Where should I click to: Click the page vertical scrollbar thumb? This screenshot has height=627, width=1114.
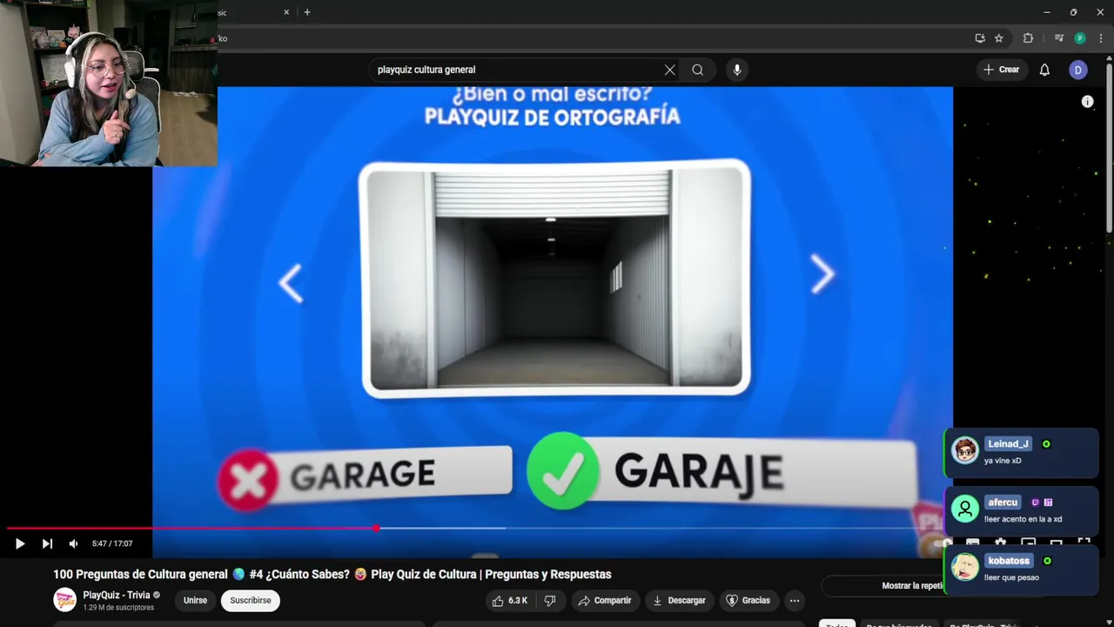coord(1108,146)
